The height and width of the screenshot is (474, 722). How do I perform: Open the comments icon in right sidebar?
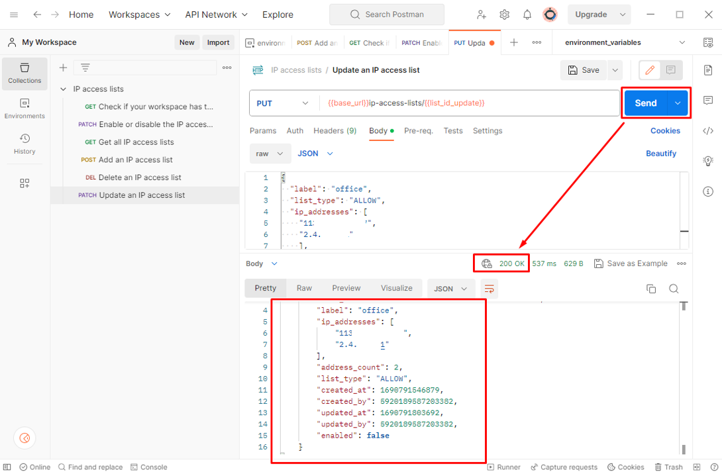pos(708,101)
